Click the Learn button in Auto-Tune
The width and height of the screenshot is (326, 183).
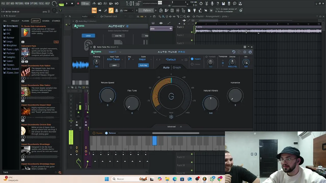coord(114,65)
